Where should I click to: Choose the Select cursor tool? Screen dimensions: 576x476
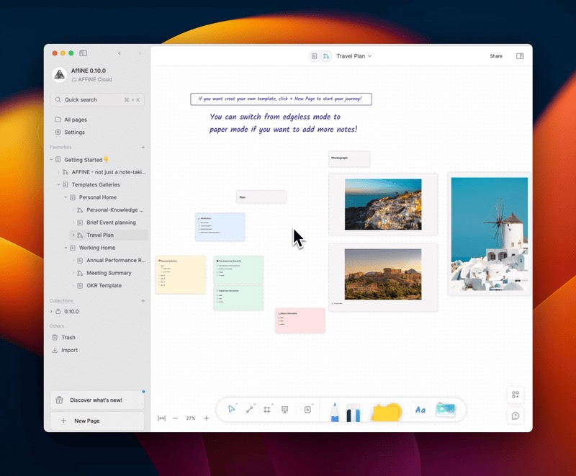pyautogui.click(x=231, y=409)
